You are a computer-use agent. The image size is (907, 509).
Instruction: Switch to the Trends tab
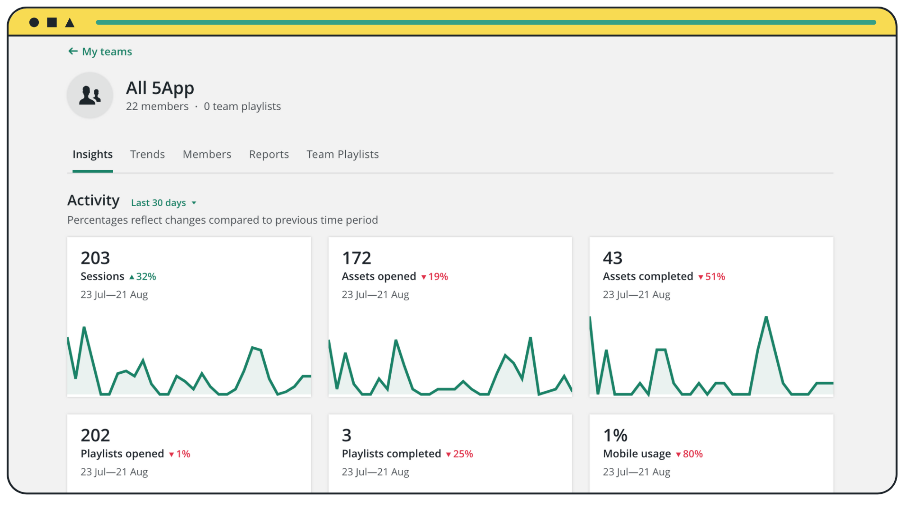click(x=147, y=154)
